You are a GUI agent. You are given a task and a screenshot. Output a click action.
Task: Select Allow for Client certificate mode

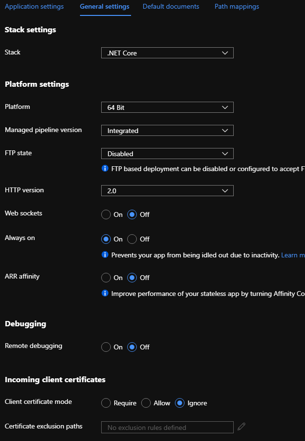click(x=146, y=403)
